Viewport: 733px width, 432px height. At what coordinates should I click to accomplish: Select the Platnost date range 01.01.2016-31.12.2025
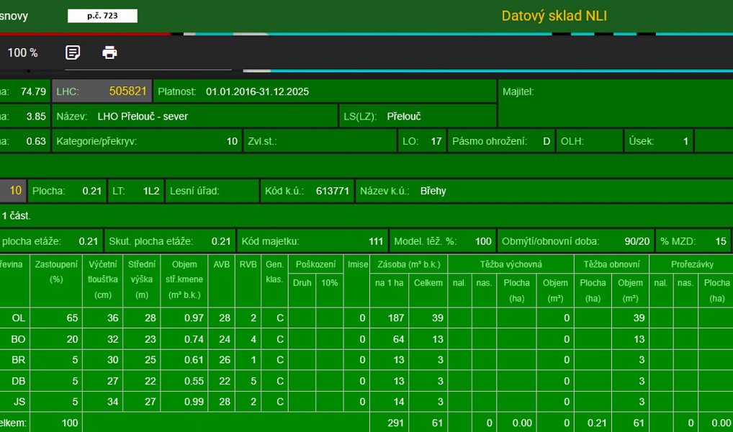(x=257, y=91)
